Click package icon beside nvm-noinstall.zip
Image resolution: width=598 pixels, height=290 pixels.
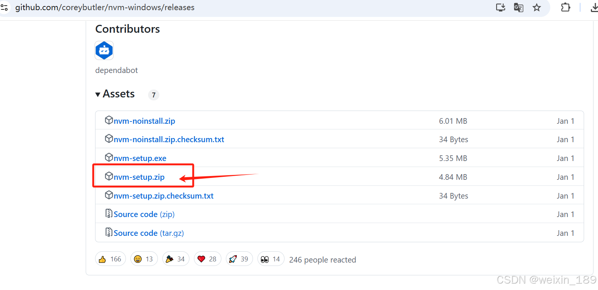pos(109,120)
